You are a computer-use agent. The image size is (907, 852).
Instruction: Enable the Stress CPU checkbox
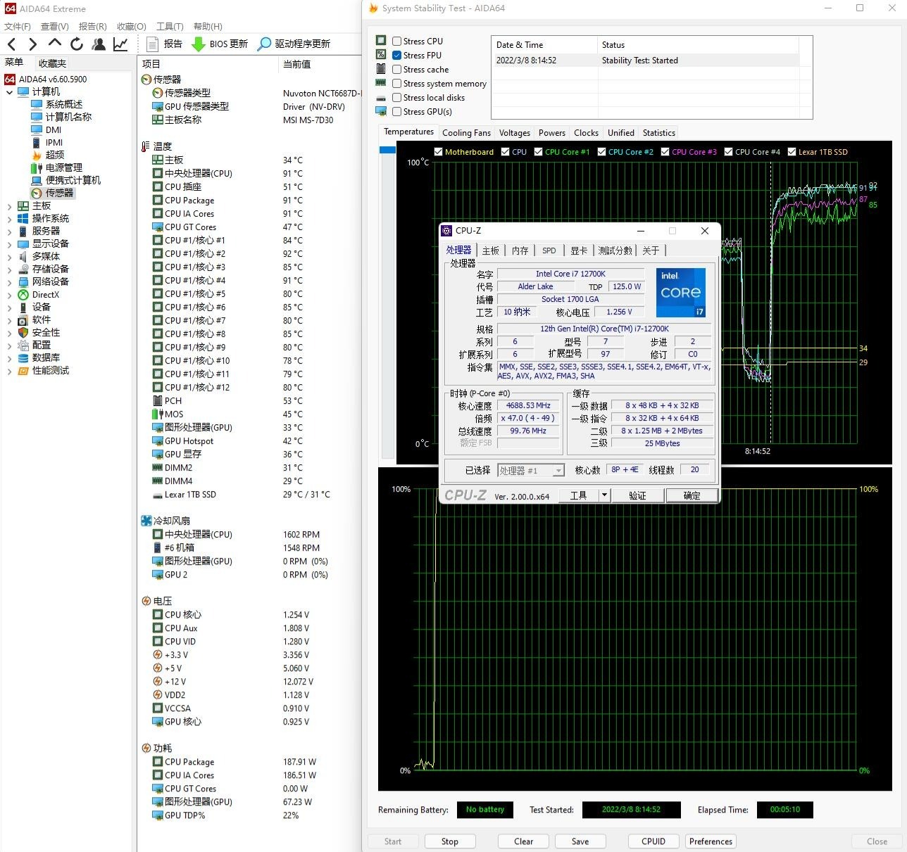[397, 42]
